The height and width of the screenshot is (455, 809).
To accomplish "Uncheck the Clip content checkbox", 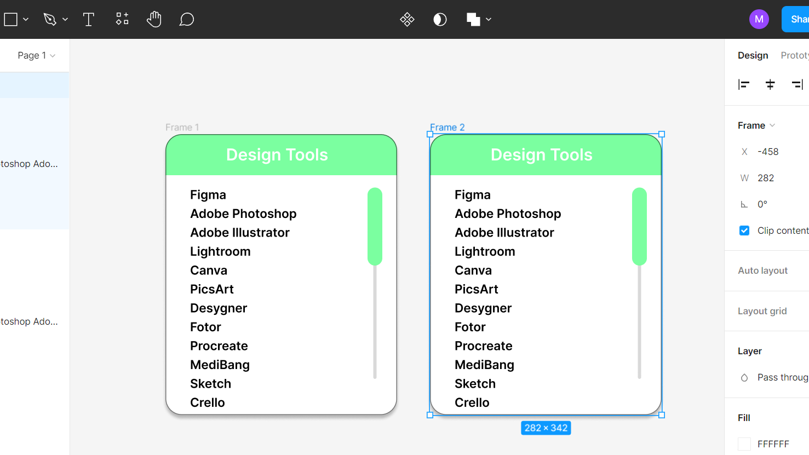I will pos(744,231).
